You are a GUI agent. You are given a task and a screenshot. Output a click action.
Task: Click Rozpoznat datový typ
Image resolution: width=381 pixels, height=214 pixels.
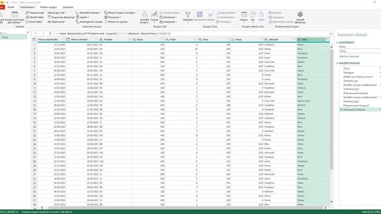[61, 17]
